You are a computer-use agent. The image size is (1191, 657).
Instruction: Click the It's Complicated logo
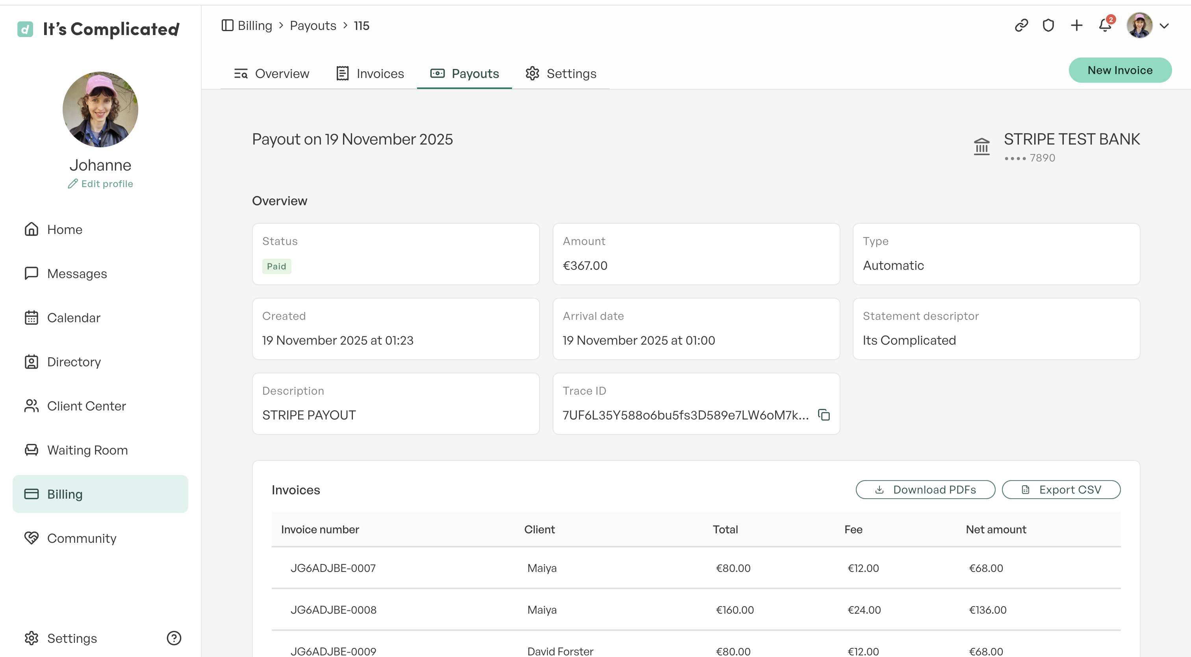98,29
